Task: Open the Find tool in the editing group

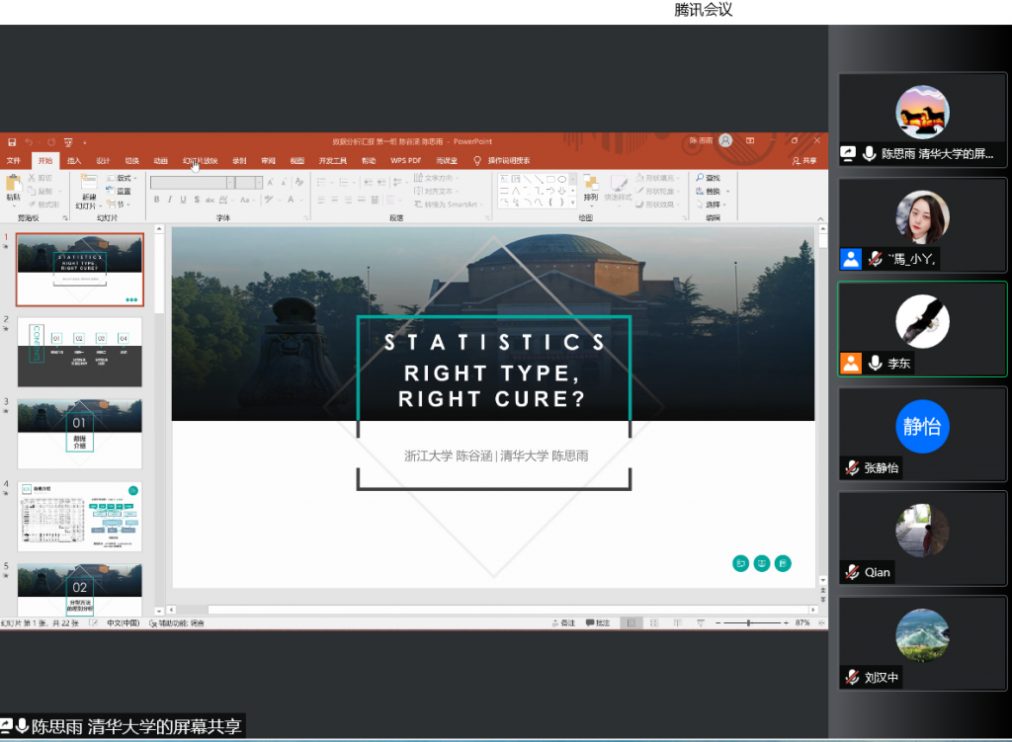Action: 708,178
